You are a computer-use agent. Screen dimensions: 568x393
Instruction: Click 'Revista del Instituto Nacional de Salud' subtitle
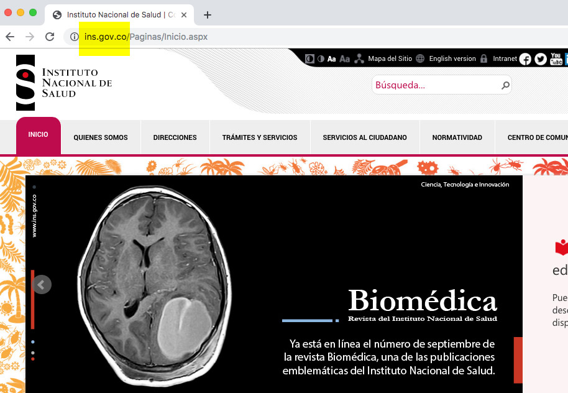click(x=423, y=318)
